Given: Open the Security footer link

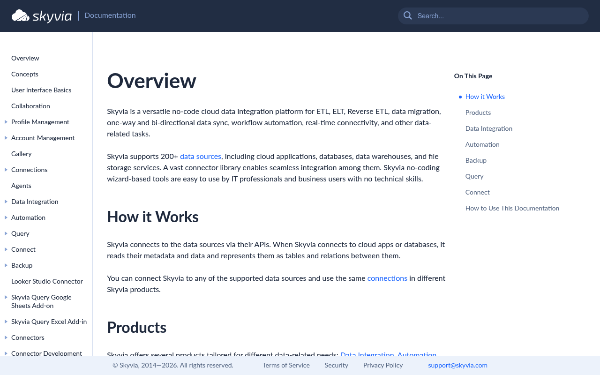Looking at the screenshot, I should [337, 365].
